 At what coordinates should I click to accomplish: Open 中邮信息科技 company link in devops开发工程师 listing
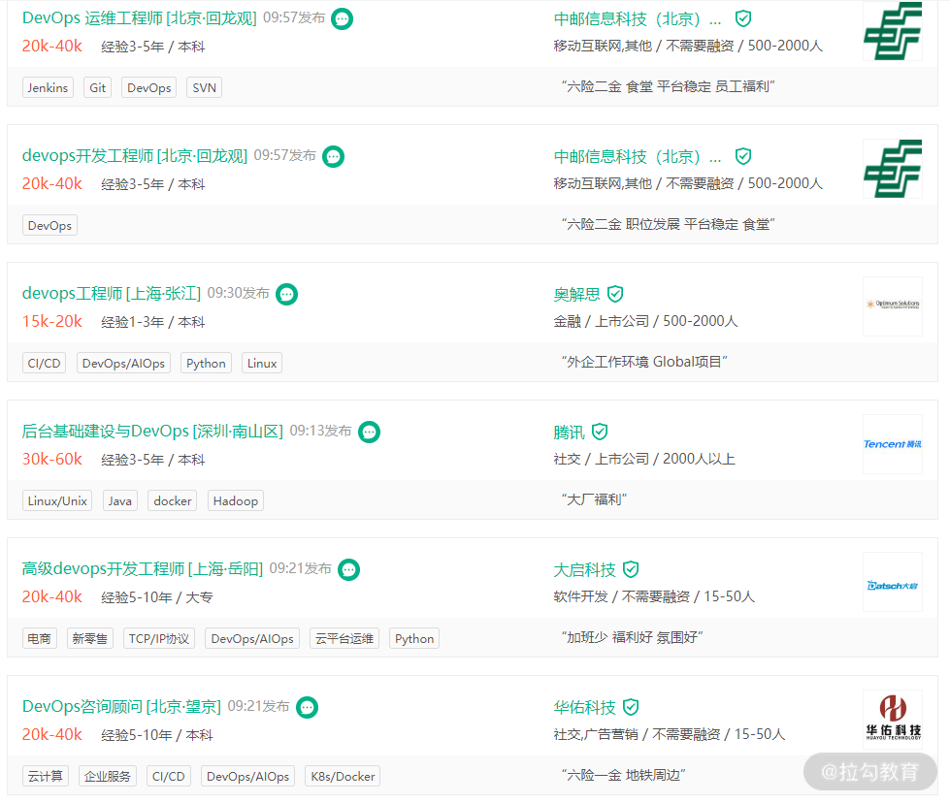tap(638, 156)
